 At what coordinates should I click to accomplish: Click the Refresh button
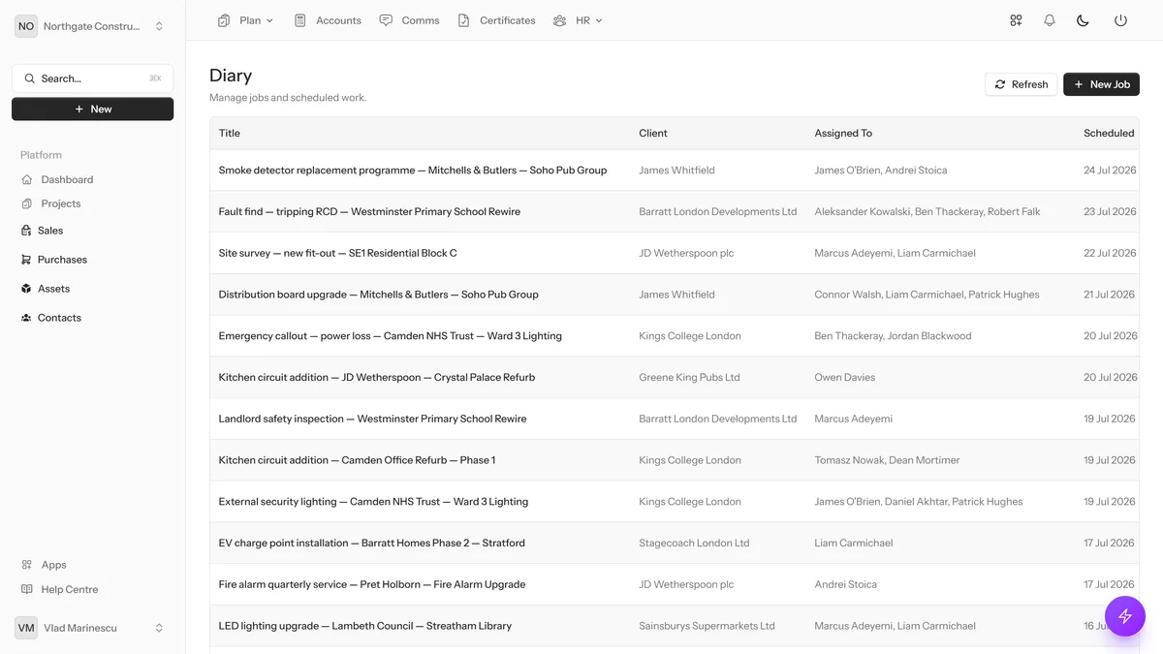(1022, 84)
